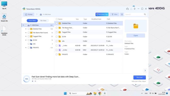The height and width of the screenshot is (96, 170).
Task: Click the DCIM folder icon in file list
Action: [59, 37]
